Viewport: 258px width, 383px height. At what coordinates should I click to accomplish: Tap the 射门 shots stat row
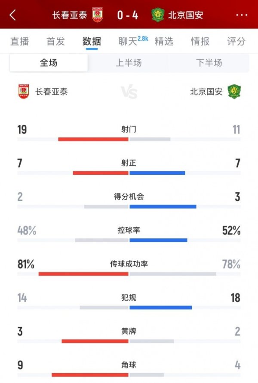click(129, 129)
